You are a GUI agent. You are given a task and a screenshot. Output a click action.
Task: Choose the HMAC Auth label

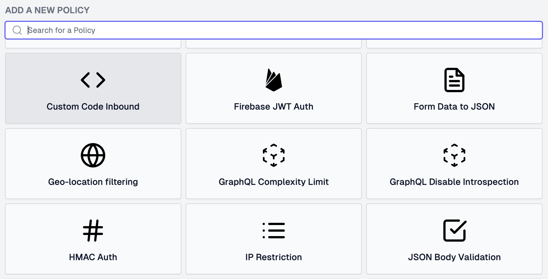(x=93, y=257)
